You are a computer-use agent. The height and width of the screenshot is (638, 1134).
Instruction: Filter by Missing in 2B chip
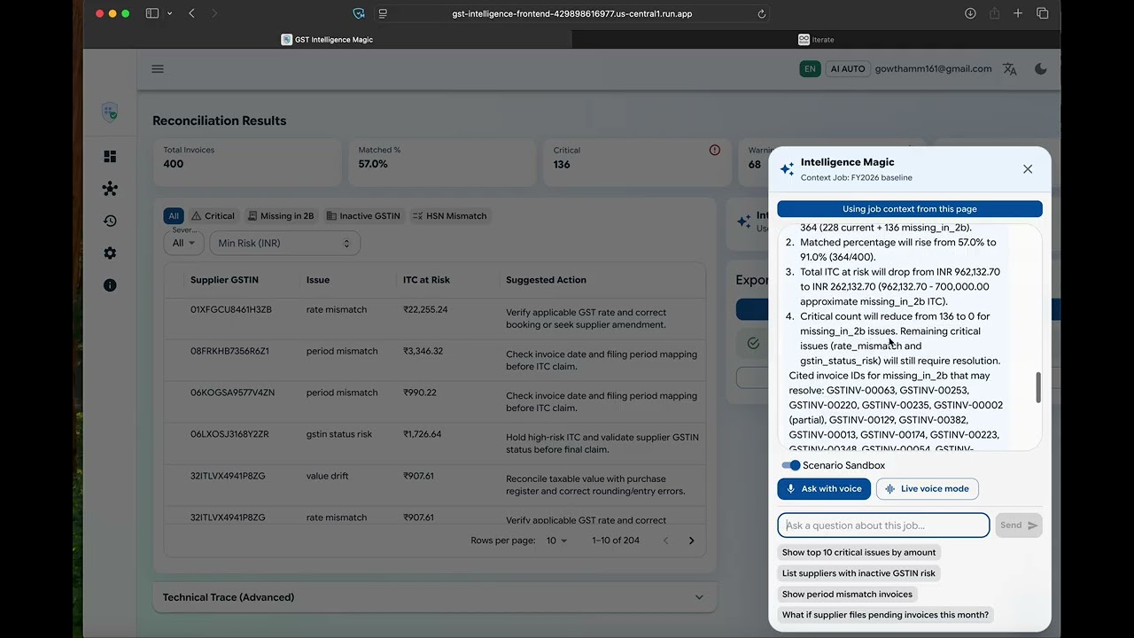coord(281,216)
